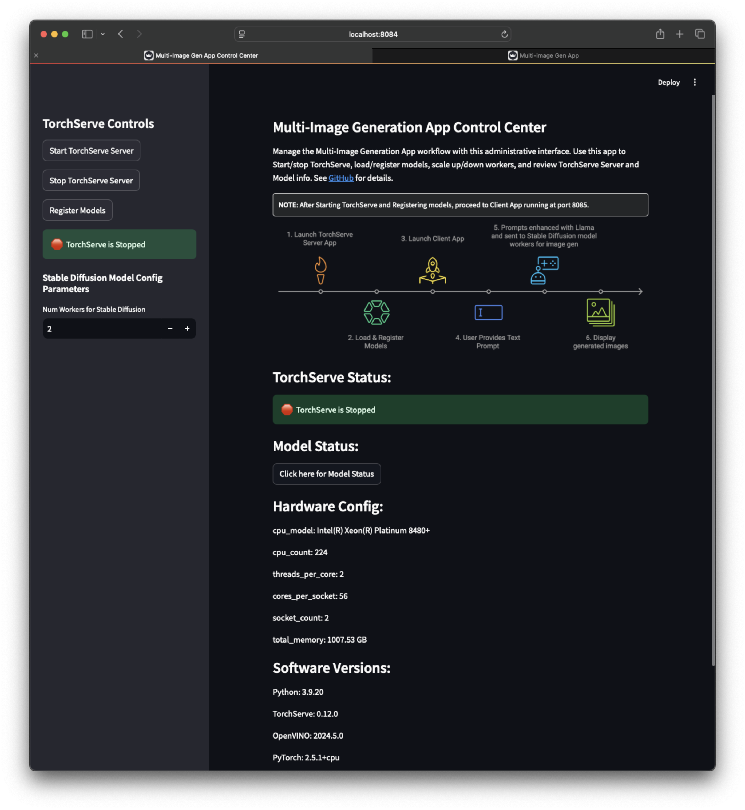This screenshot has height=810, width=745.
Task: Click the site settings icon in the address bar
Action: click(x=242, y=34)
